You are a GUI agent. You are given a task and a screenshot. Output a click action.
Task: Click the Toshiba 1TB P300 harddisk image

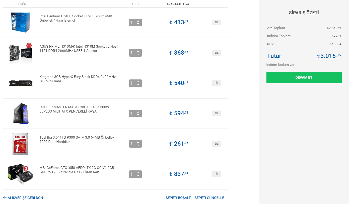tap(20, 144)
